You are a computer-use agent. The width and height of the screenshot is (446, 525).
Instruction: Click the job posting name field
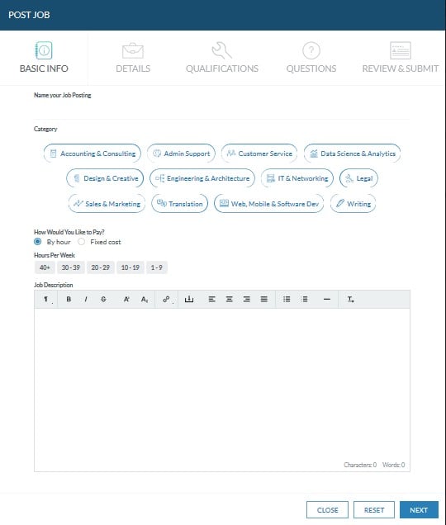(x=221, y=110)
